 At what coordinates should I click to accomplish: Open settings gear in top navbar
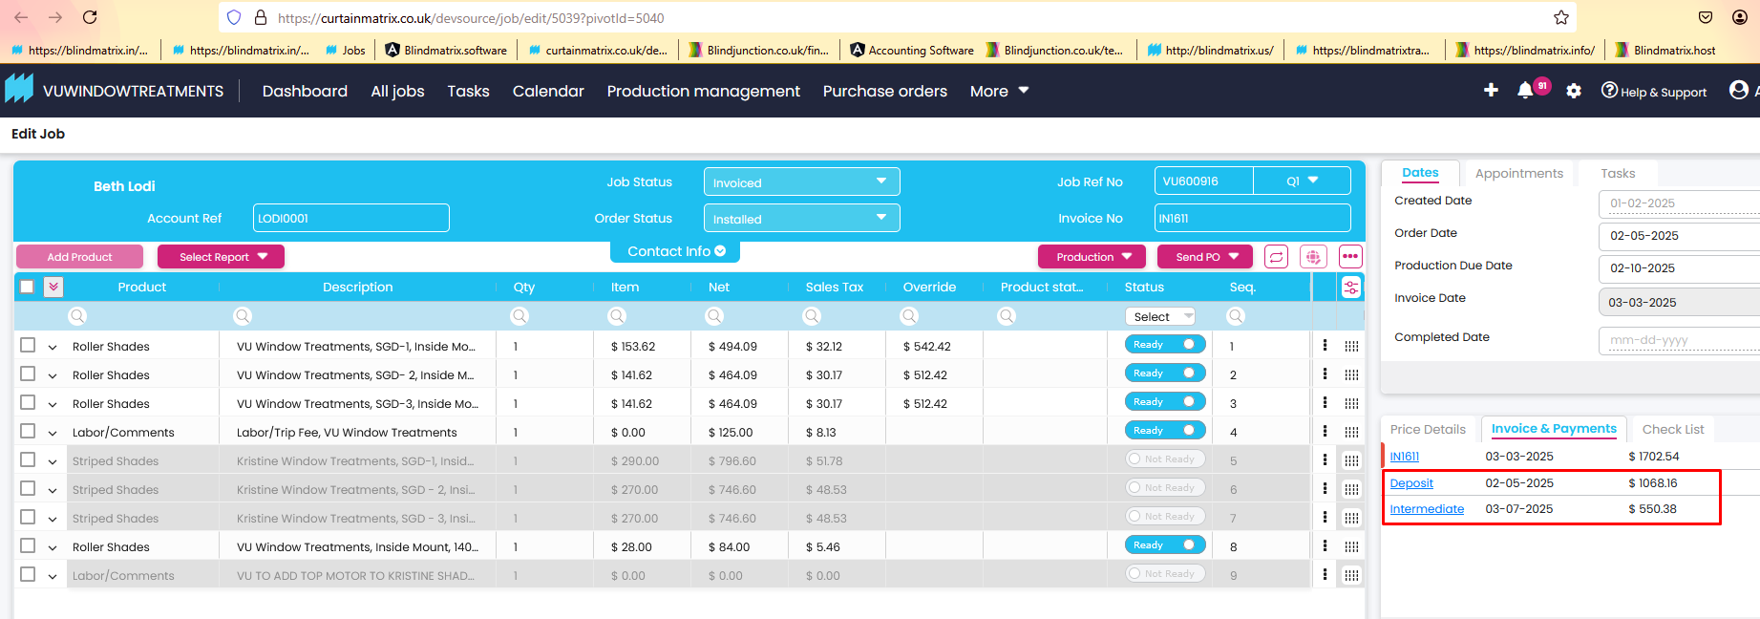1574,91
